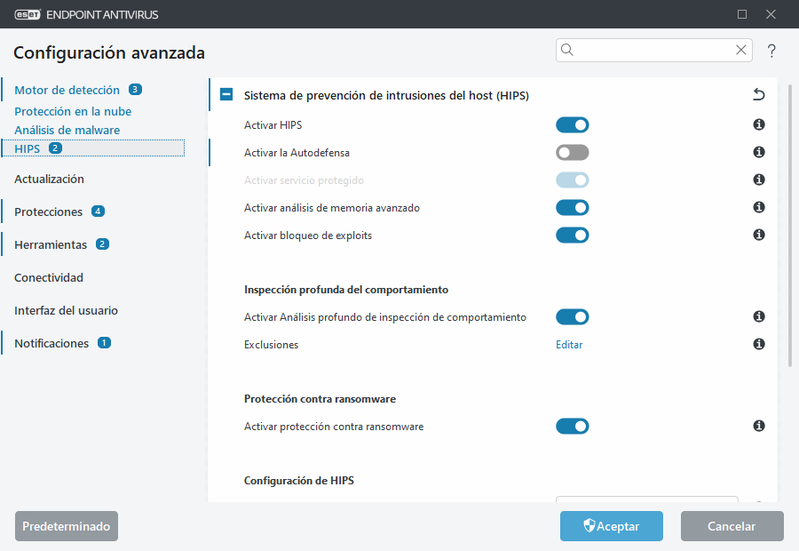Image resolution: width=799 pixels, height=551 pixels.
Task: Click the badge 2 next to HIPS
Action: pos(56,148)
